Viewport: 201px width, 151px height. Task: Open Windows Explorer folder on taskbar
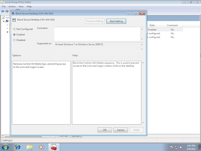[x=30, y=147]
